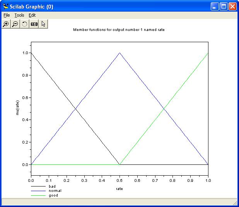This screenshot has width=239, height=207.
Task: Click the Scilab icon in title bar
Action: coord(6,7)
